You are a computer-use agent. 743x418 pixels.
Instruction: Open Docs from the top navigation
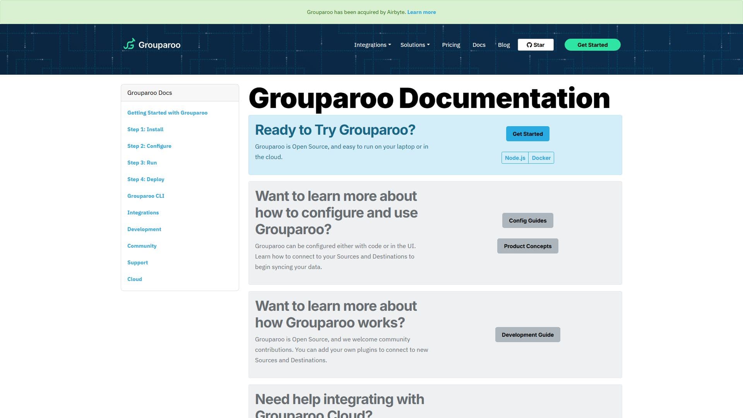pos(479,45)
